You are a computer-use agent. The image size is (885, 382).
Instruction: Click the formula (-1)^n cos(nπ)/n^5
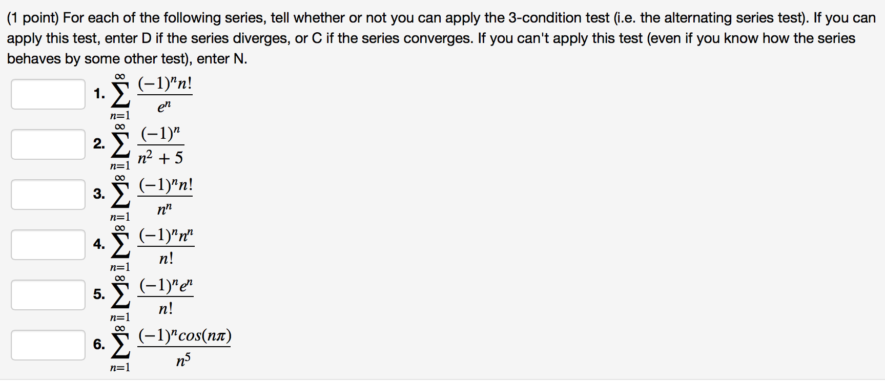184,347
